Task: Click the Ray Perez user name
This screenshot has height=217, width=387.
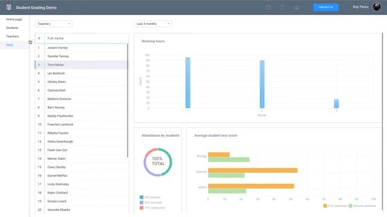Action: coord(360,7)
